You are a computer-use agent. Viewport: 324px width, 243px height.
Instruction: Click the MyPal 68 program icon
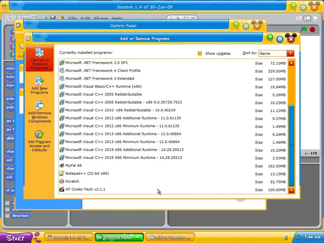tap(62, 165)
